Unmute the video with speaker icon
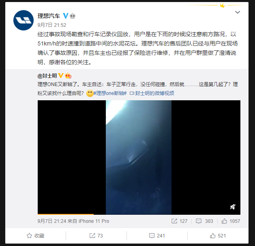255x246 pixels. point(233,207)
